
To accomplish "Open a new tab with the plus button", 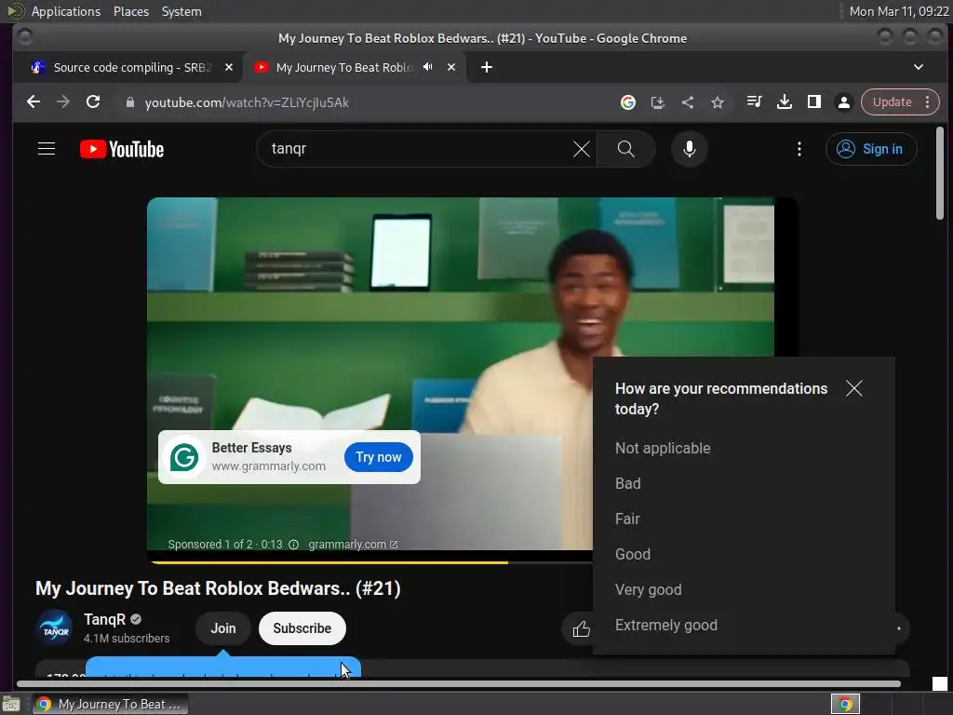I will click(486, 67).
